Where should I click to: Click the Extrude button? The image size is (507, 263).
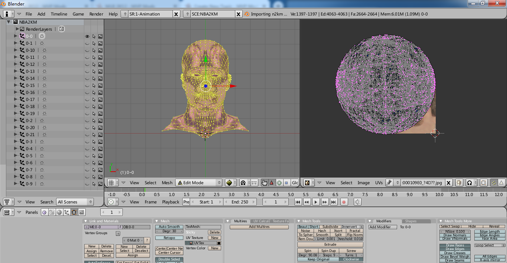coord(330,245)
